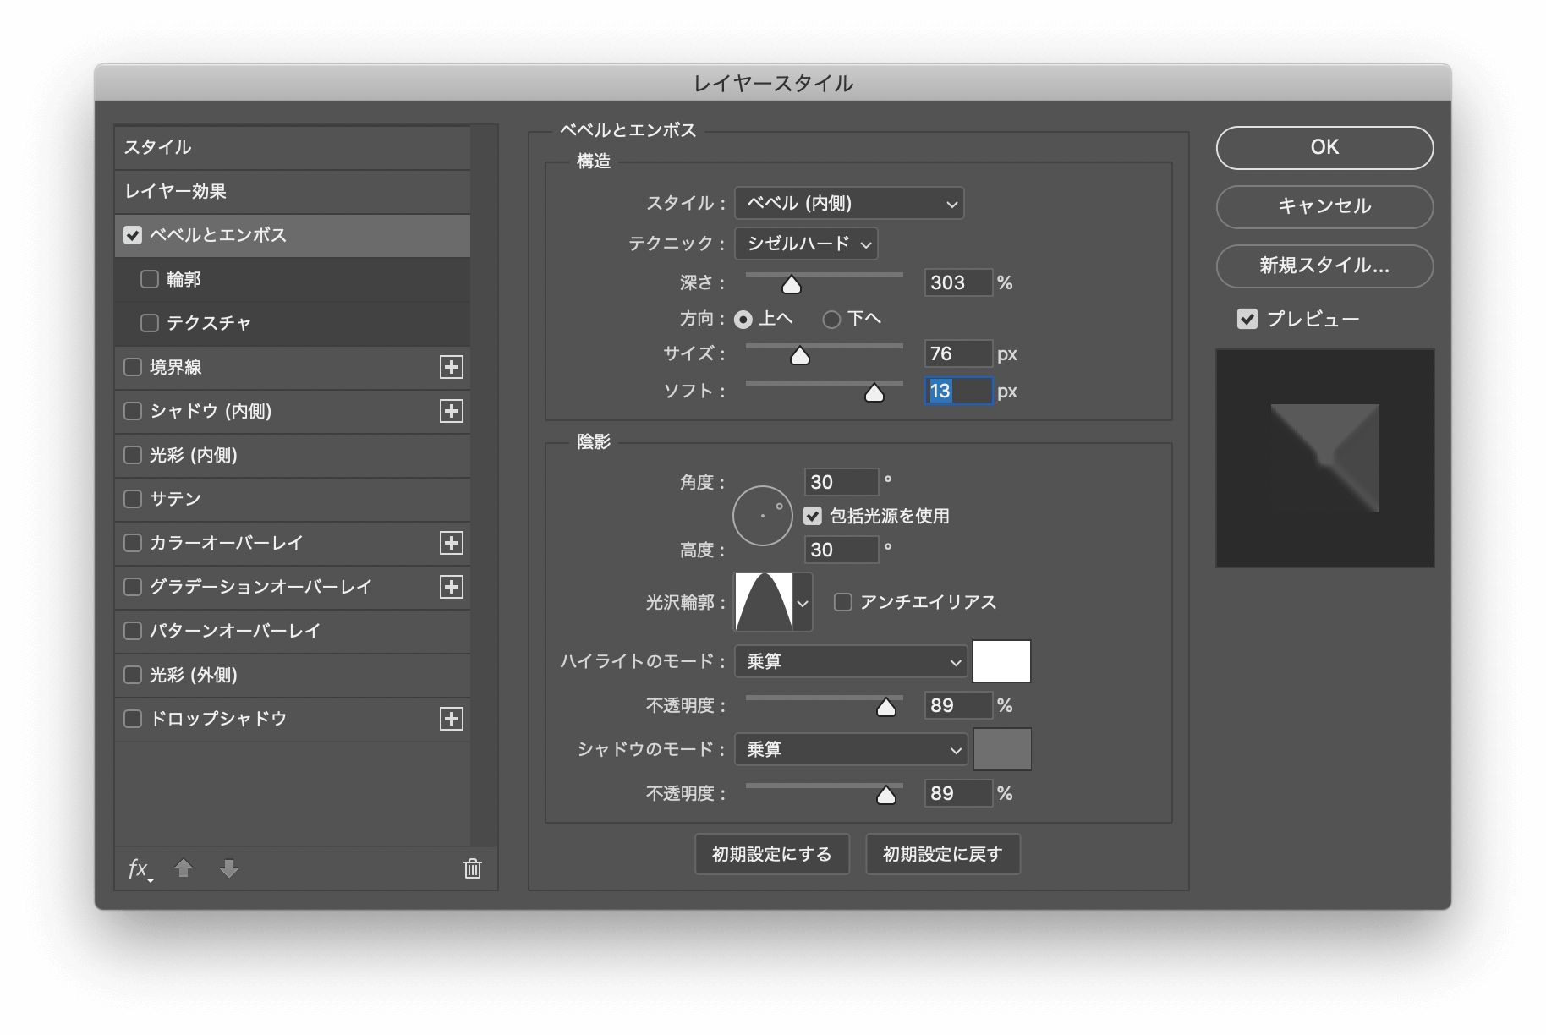Screen dimensions: 1546x1035
Task: Click the 初期設定に戻す button
Action: [x=942, y=854]
